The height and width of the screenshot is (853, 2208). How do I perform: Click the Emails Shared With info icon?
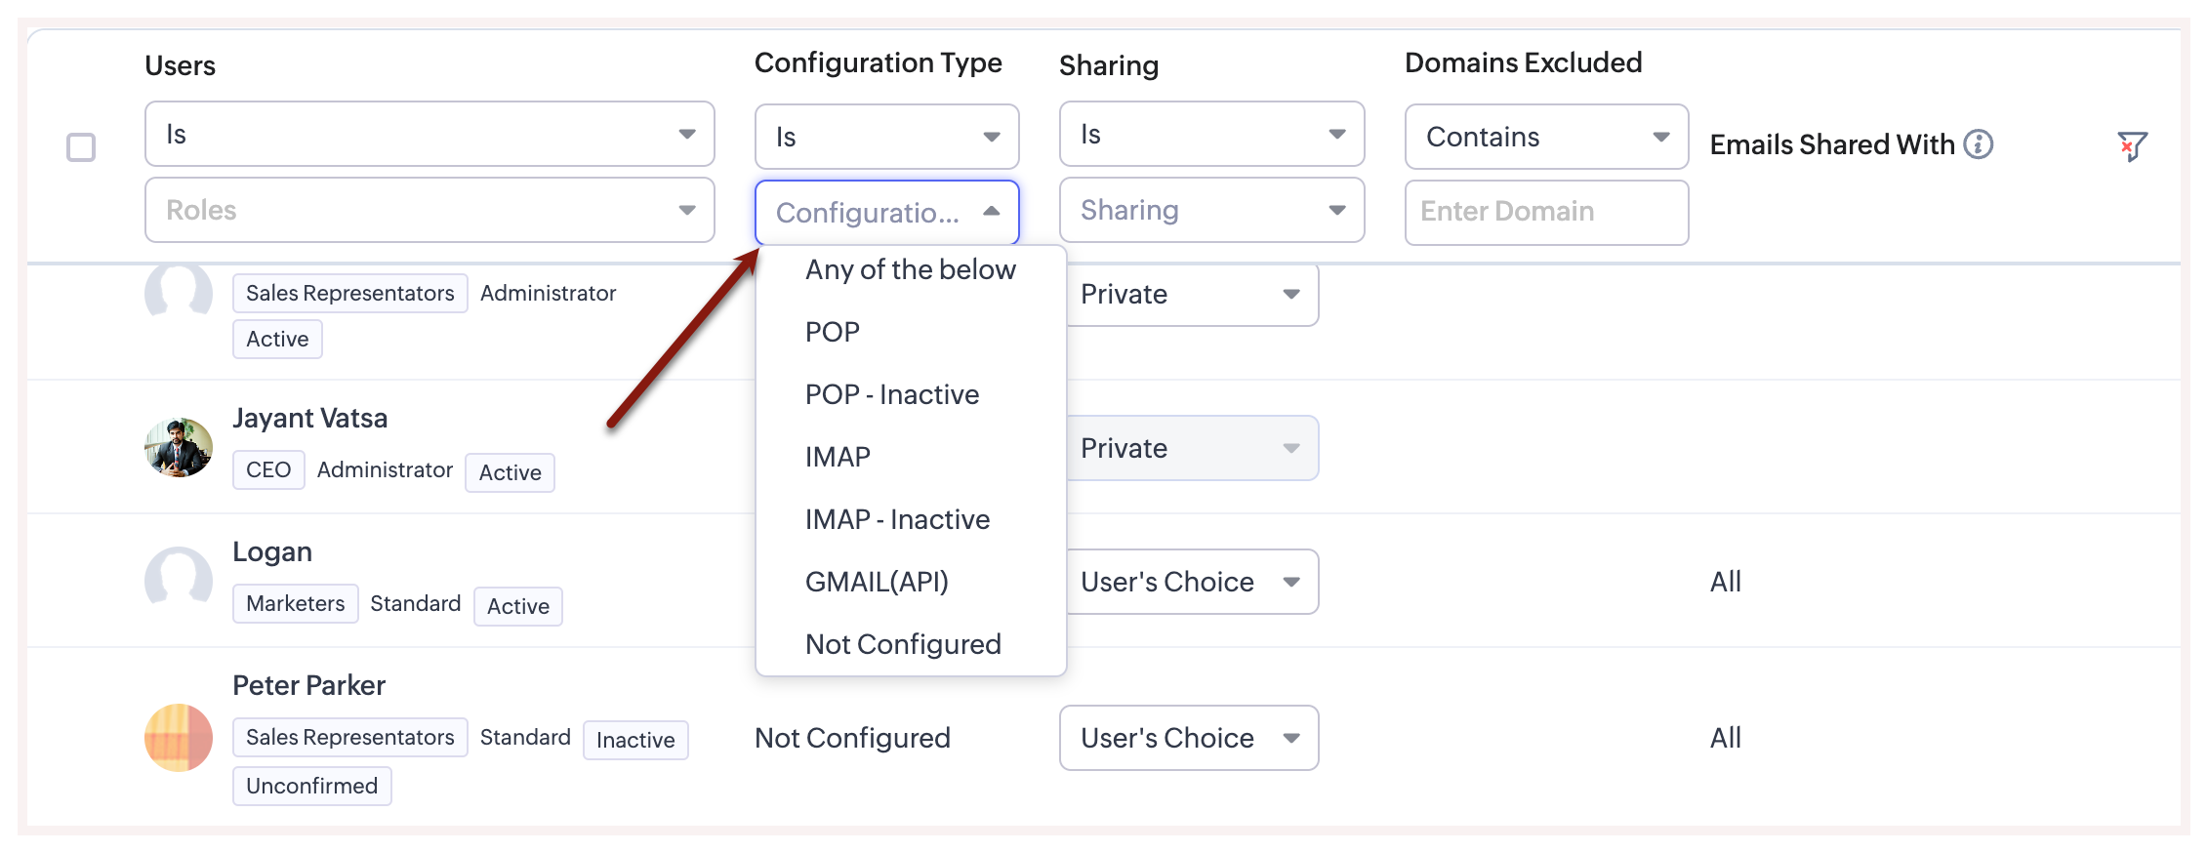pyautogui.click(x=1979, y=144)
